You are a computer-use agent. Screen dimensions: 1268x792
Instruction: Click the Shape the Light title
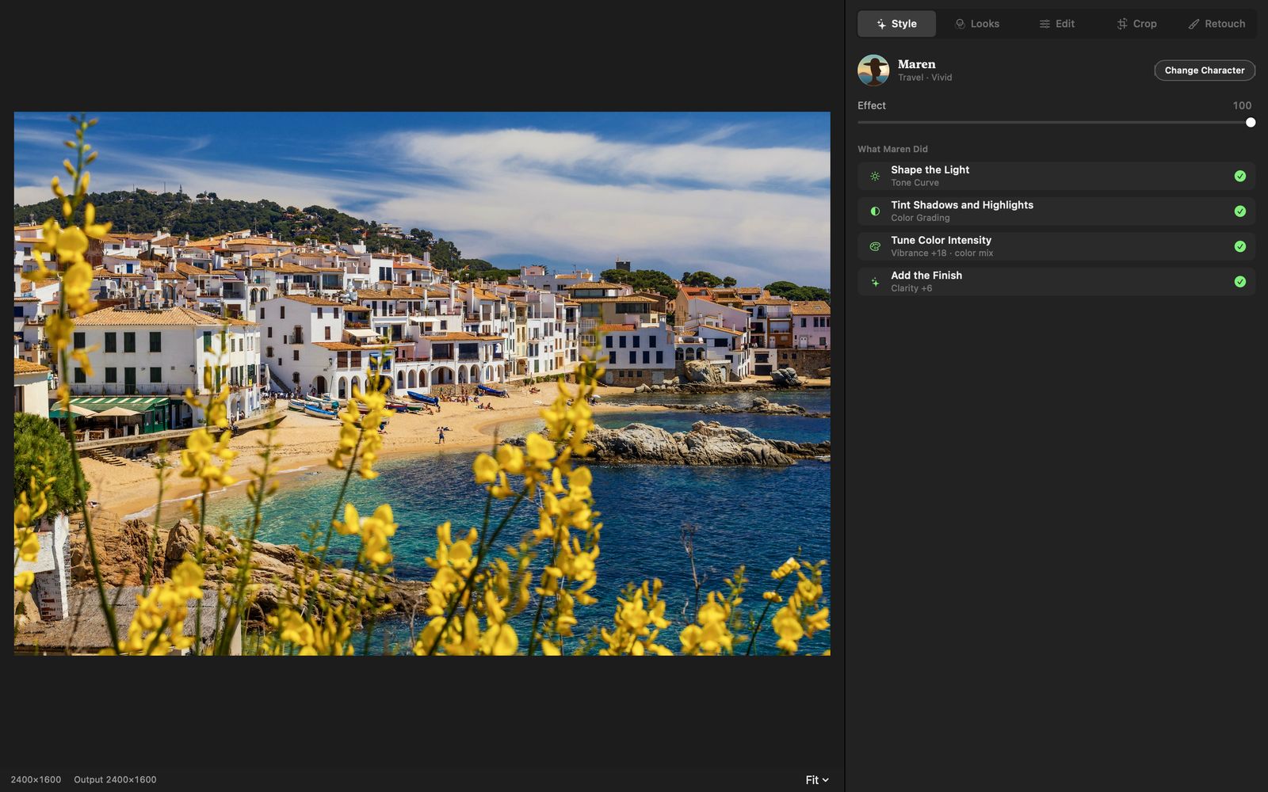coord(930,169)
